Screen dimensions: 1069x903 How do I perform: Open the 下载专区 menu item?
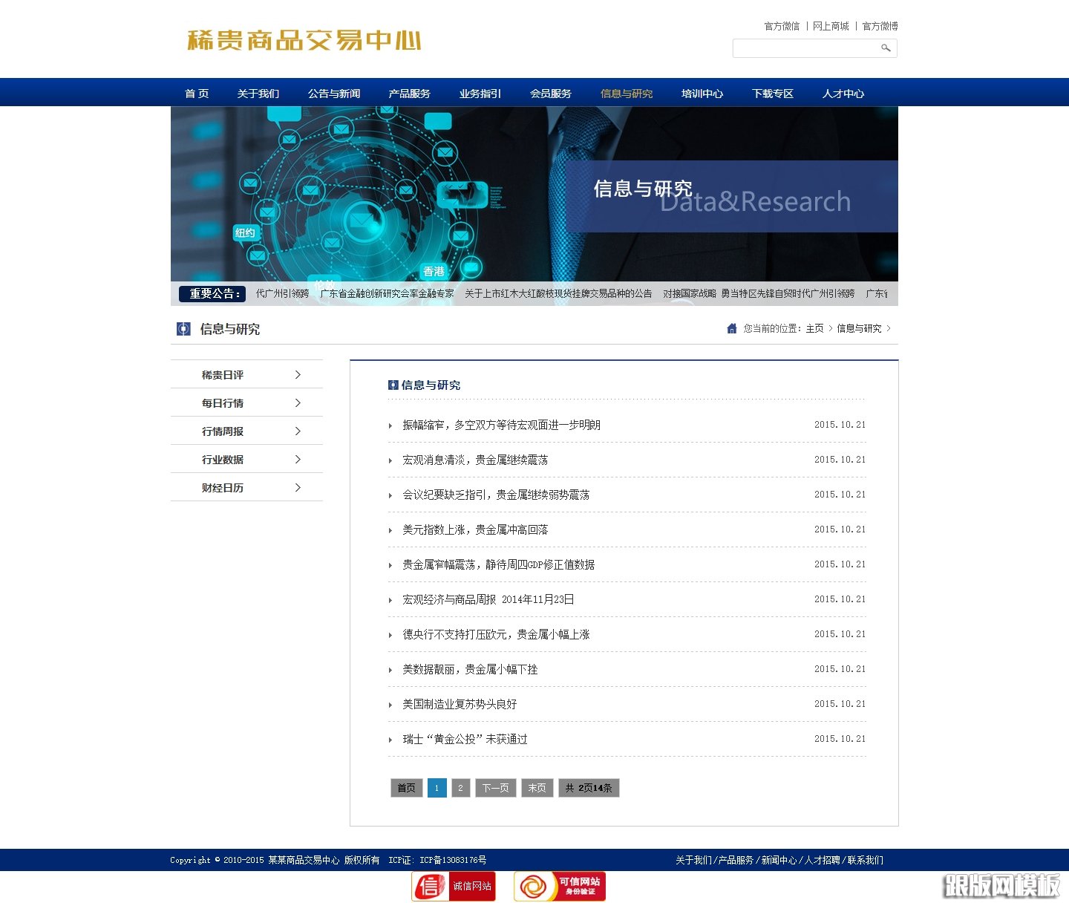coord(772,94)
